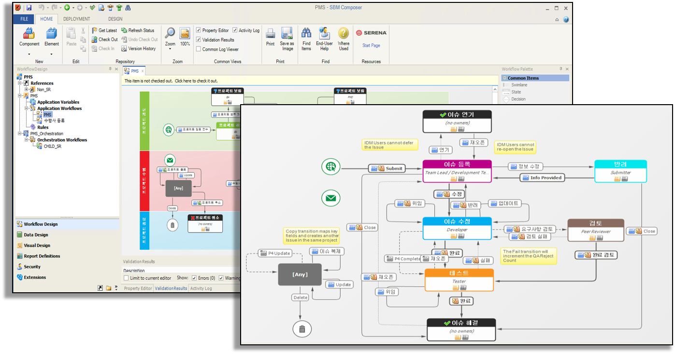This screenshot has width=675, height=354.
Task: Select Data Design in navigation pane
Action: coord(67,235)
